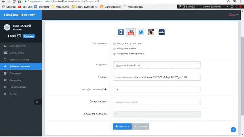Click Выход to log out
The image size is (244, 137).
21,94
